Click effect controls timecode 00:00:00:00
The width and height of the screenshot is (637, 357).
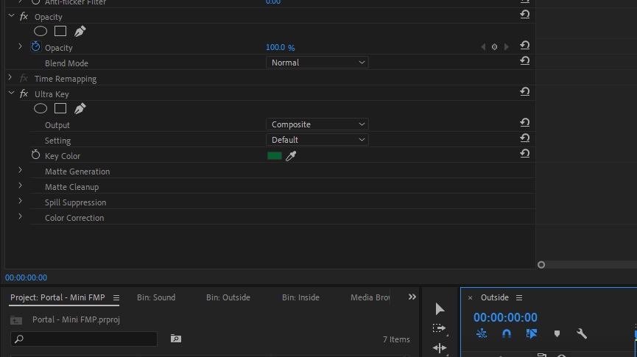(26, 278)
